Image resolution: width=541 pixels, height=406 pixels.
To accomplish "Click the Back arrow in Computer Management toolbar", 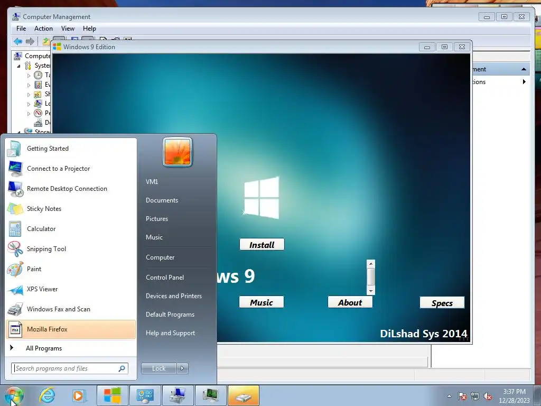I will point(18,41).
